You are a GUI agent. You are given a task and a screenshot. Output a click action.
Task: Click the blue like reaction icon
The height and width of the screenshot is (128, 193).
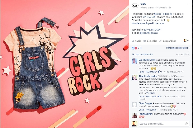click(x=133, y=48)
